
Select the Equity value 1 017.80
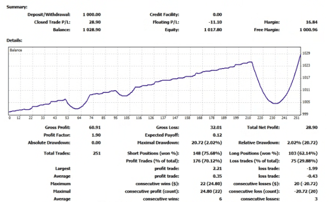tap(213, 30)
